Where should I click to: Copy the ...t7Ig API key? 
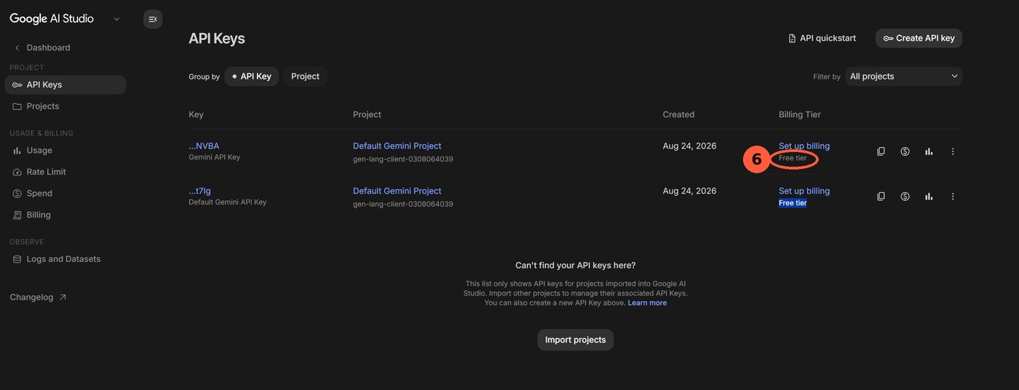881,196
